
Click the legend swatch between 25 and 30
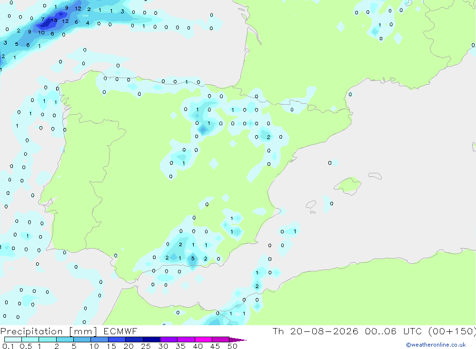(x=151, y=339)
